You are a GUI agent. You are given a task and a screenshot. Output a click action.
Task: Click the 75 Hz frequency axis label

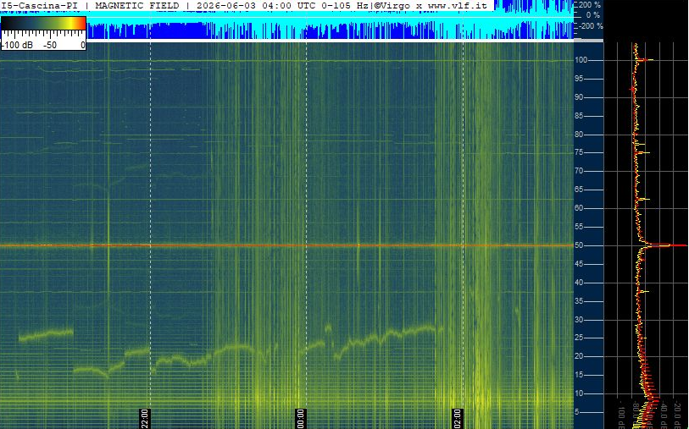pyautogui.click(x=579, y=152)
